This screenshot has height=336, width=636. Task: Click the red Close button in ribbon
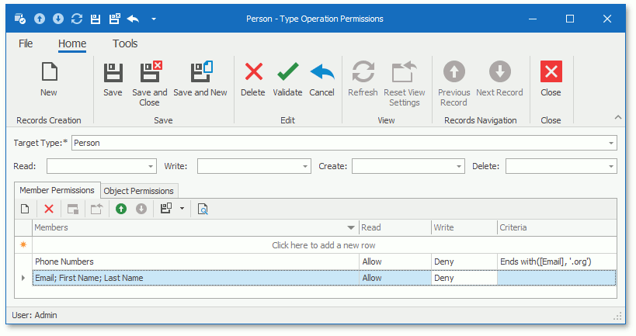(551, 71)
